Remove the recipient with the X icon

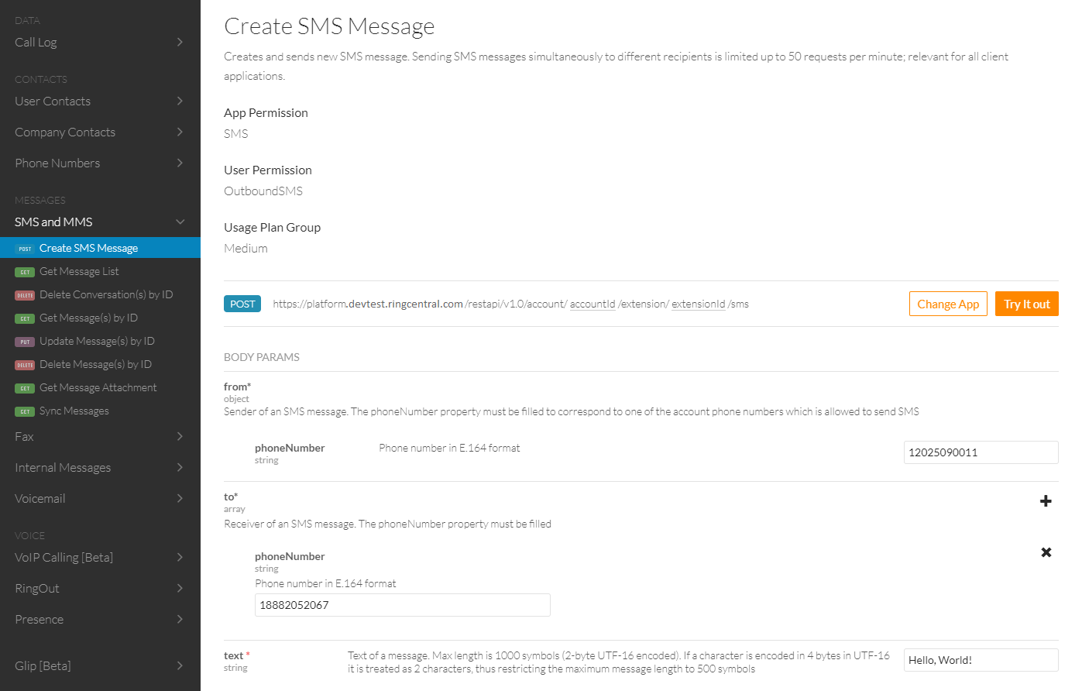pyautogui.click(x=1046, y=552)
